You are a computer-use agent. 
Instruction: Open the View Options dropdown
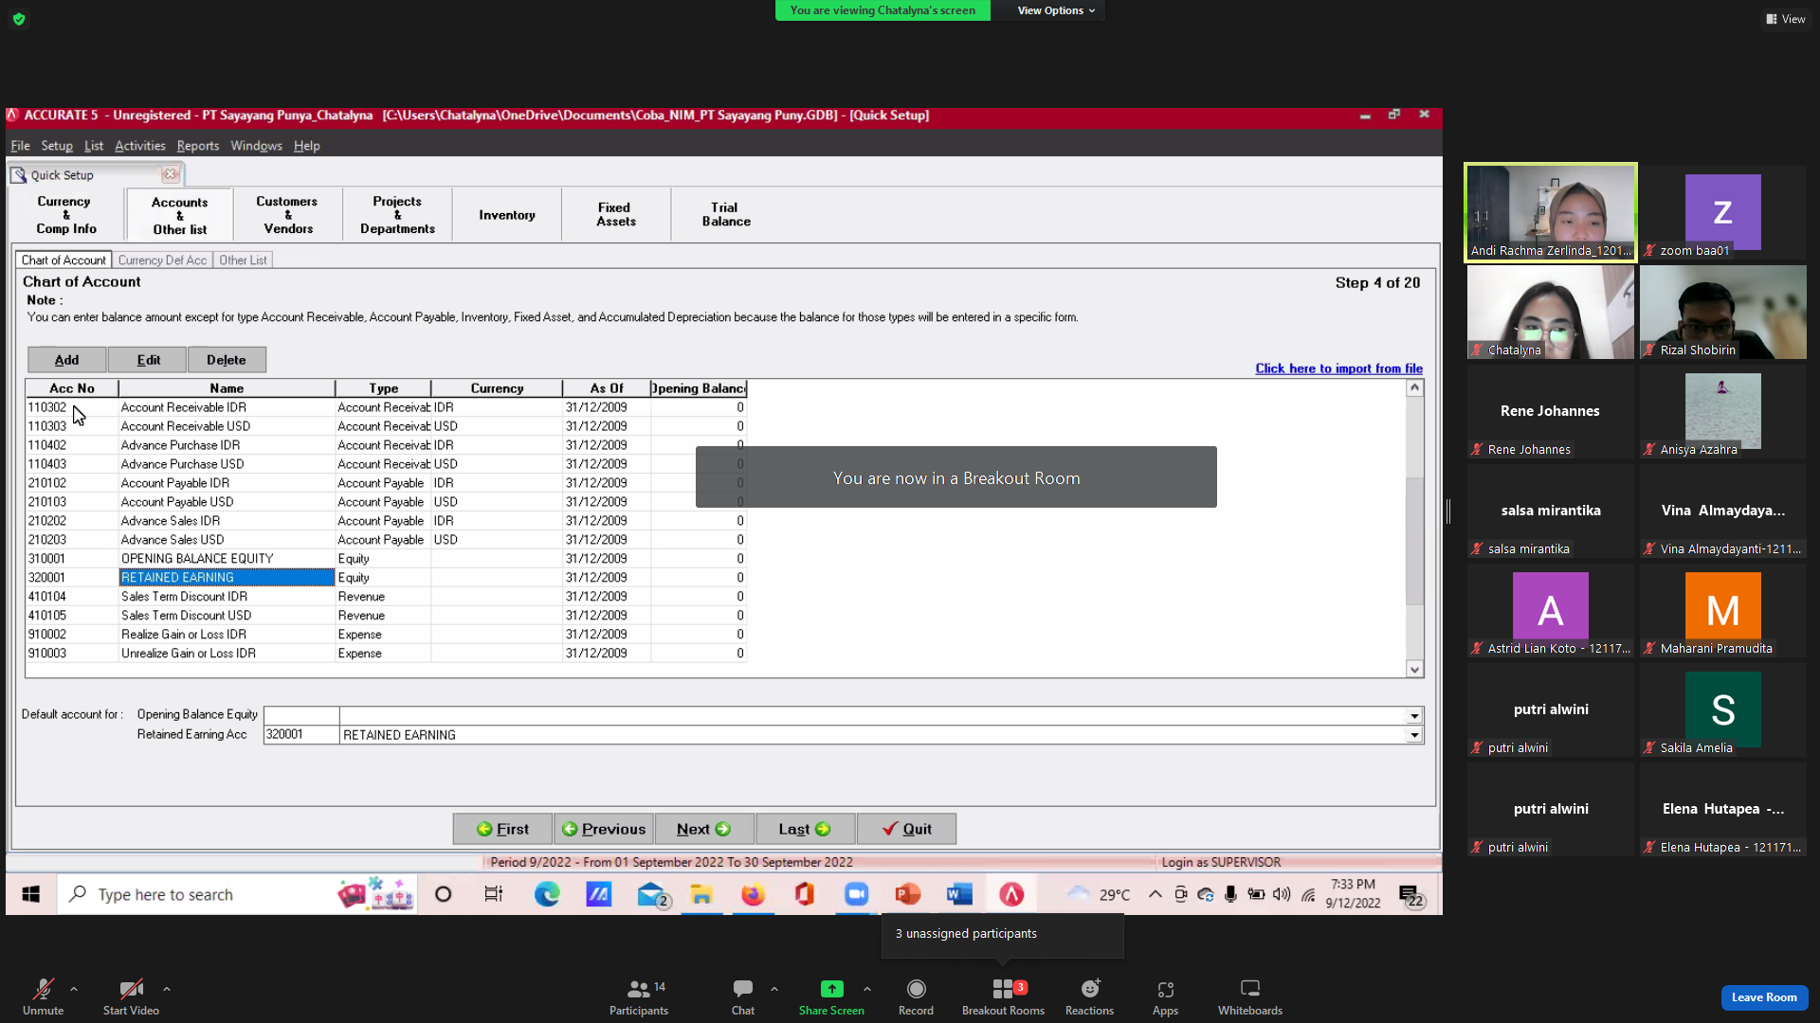(x=1056, y=10)
